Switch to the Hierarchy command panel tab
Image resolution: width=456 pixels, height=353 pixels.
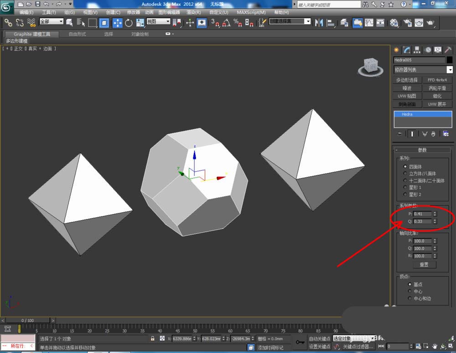417,50
